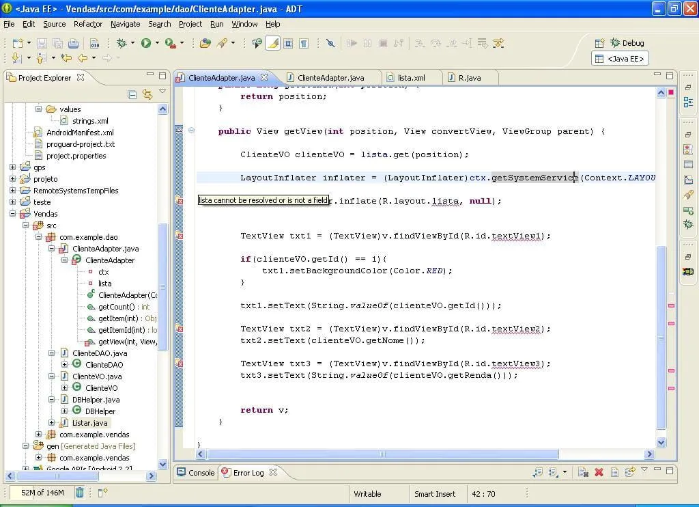Screen dimensions: 699x507
Task: Select Listar.java in Project Explorer
Action: [89, 423]
